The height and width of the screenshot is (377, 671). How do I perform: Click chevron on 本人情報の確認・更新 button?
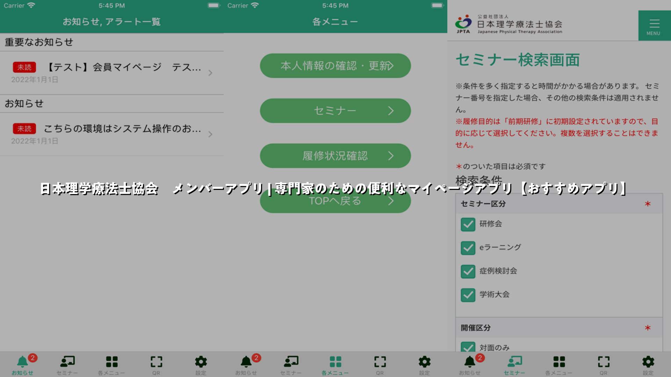(x=391, y=66)
